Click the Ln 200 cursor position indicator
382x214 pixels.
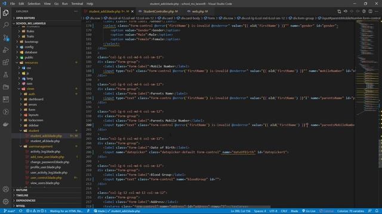point(241,211)
